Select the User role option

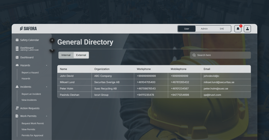point(187,29)
